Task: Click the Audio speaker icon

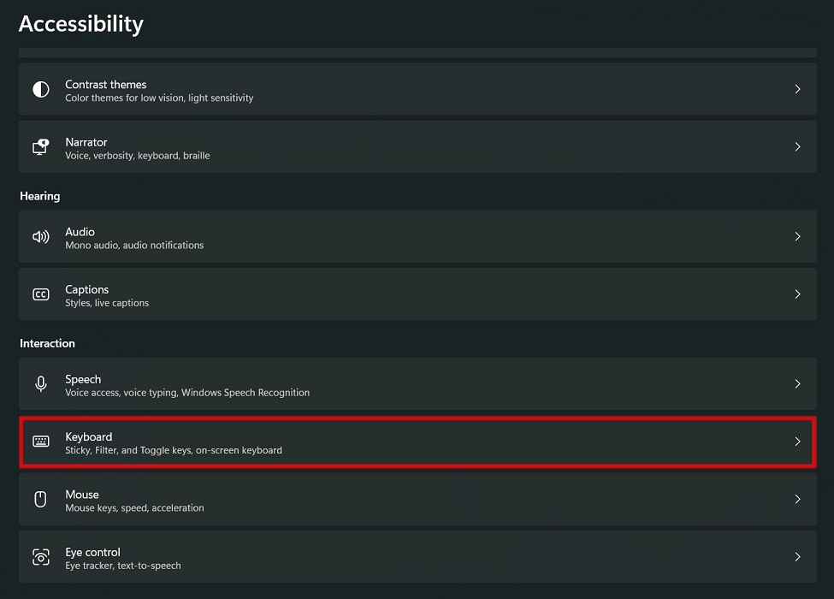Action: point(40,237)
